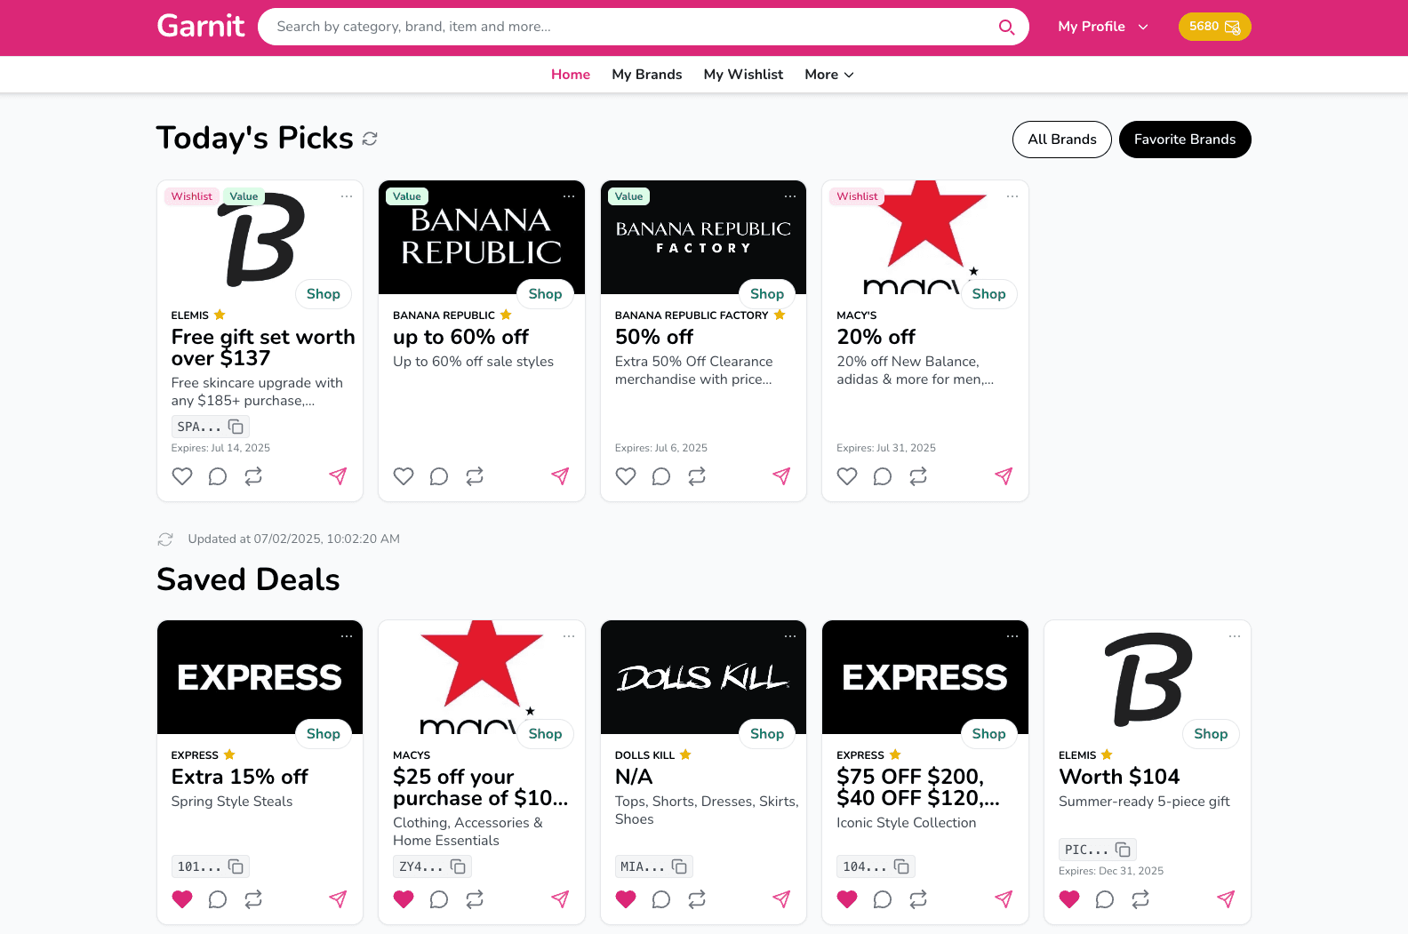Open options menu on Macy's 20% off card
This screenshot has width=1408, height=934.
(x=1012, y=196)
